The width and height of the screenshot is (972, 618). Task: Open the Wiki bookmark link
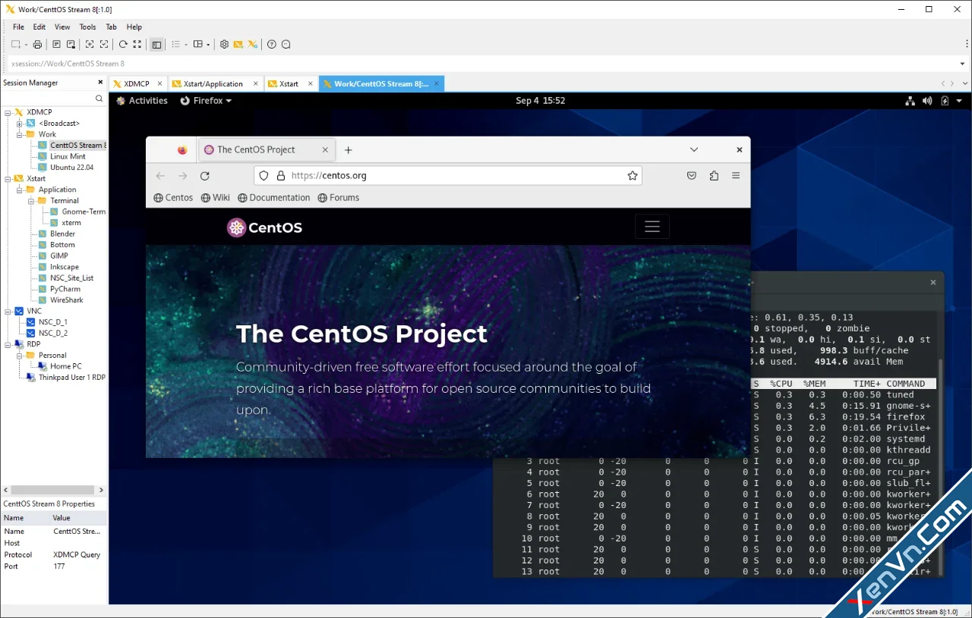pos(216,197)
